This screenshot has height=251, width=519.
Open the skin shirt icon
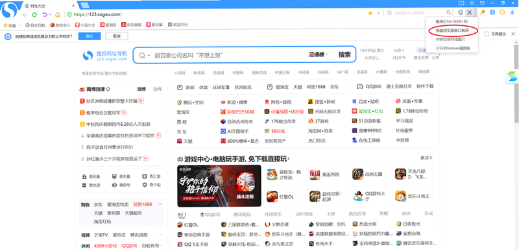(x=482, y=3)
